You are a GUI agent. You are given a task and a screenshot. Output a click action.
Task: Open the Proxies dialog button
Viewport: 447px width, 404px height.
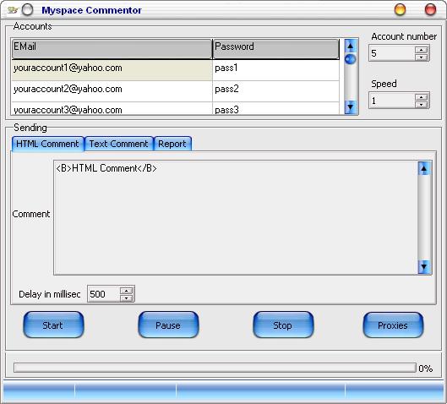click(x=393, y=325)
